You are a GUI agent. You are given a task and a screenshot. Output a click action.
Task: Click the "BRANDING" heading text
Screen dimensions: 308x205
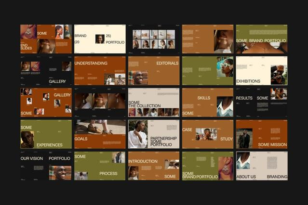coord(277,177)
